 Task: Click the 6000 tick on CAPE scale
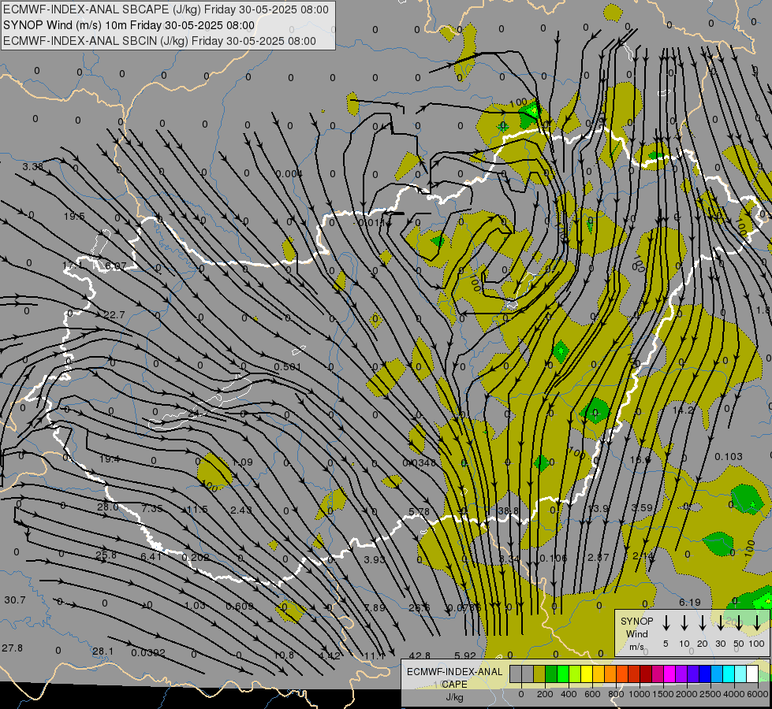tap(758, 694)
